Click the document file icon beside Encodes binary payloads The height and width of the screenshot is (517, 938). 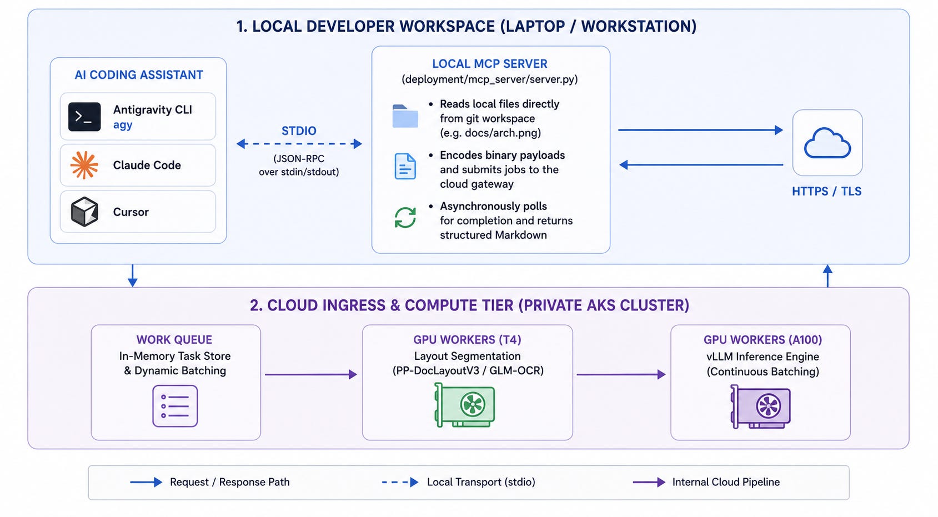point(405,167)
